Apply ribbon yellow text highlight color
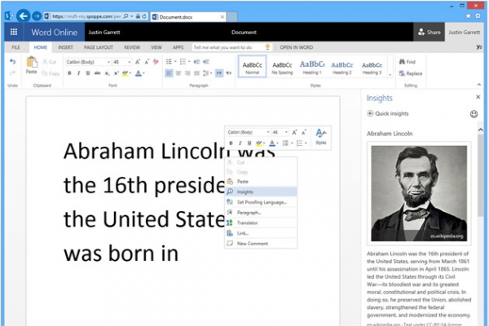This screenshot has height=326, width=489. click(125, 73)
